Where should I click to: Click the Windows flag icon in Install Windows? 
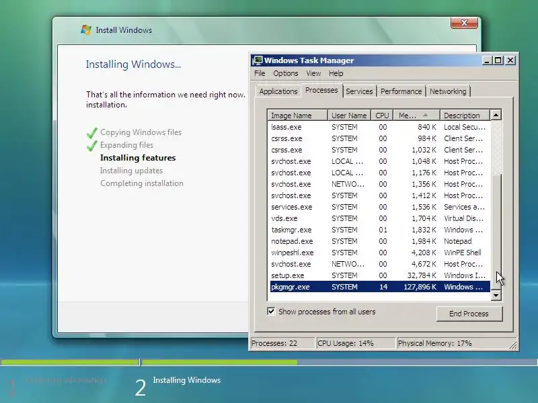pos(86,30)
